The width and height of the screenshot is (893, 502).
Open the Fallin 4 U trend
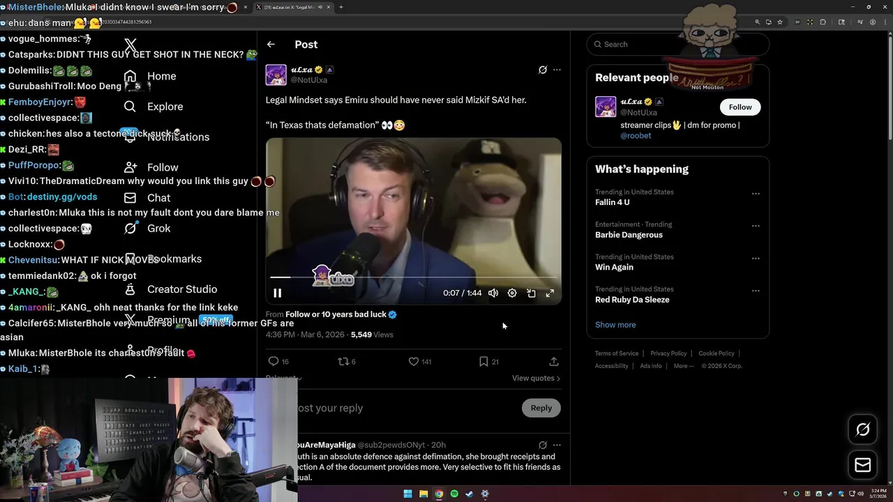coord(612,202)
